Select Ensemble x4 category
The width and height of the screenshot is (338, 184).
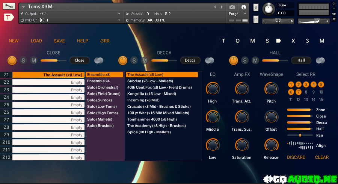tap(98, 81)
